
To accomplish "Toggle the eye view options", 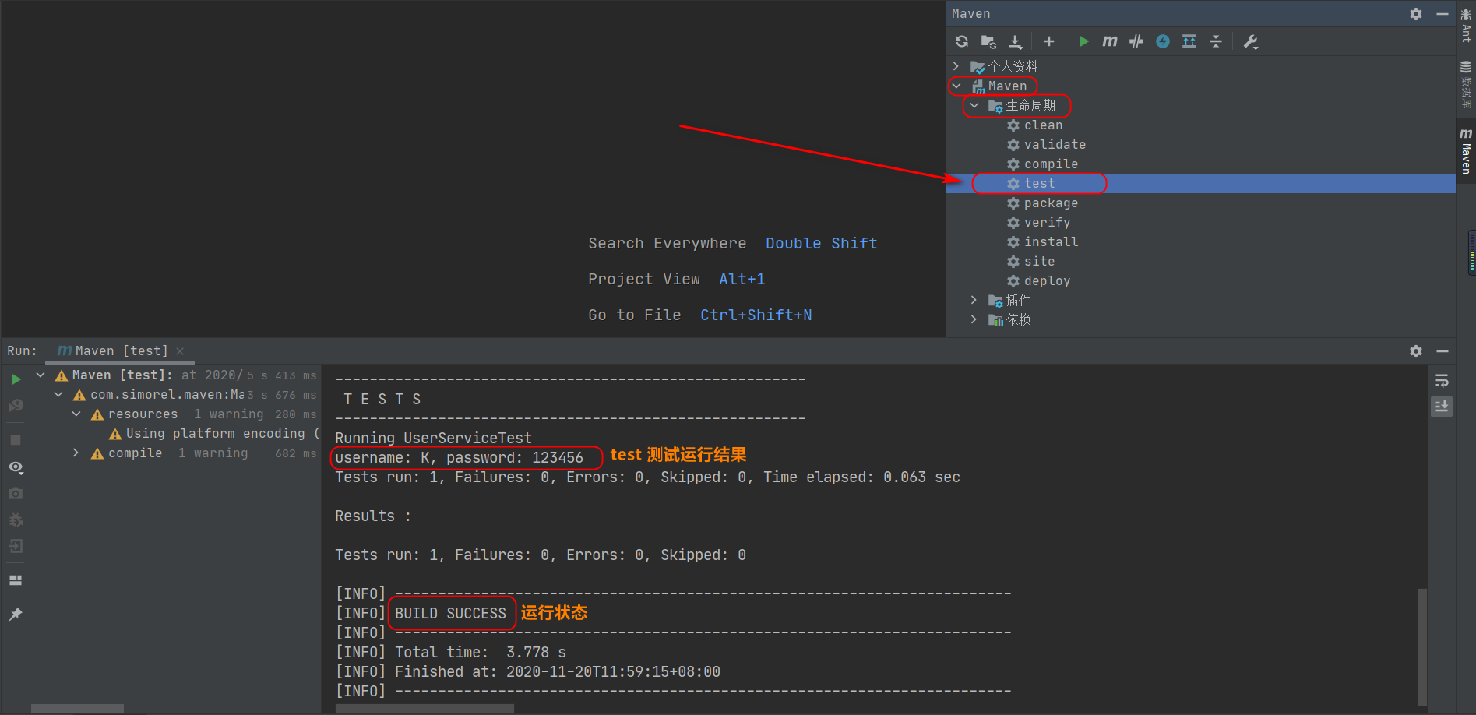I will coord(16,467).
